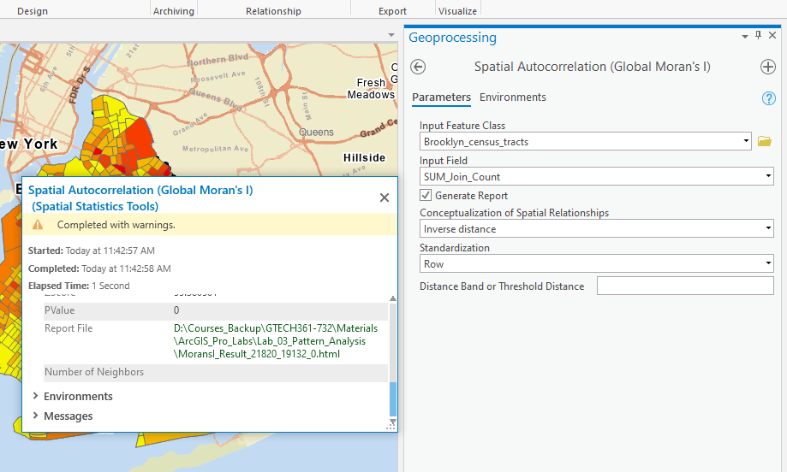Switch to the Environments tab
This screenshot has height=472, width=787.
(512, 97)
